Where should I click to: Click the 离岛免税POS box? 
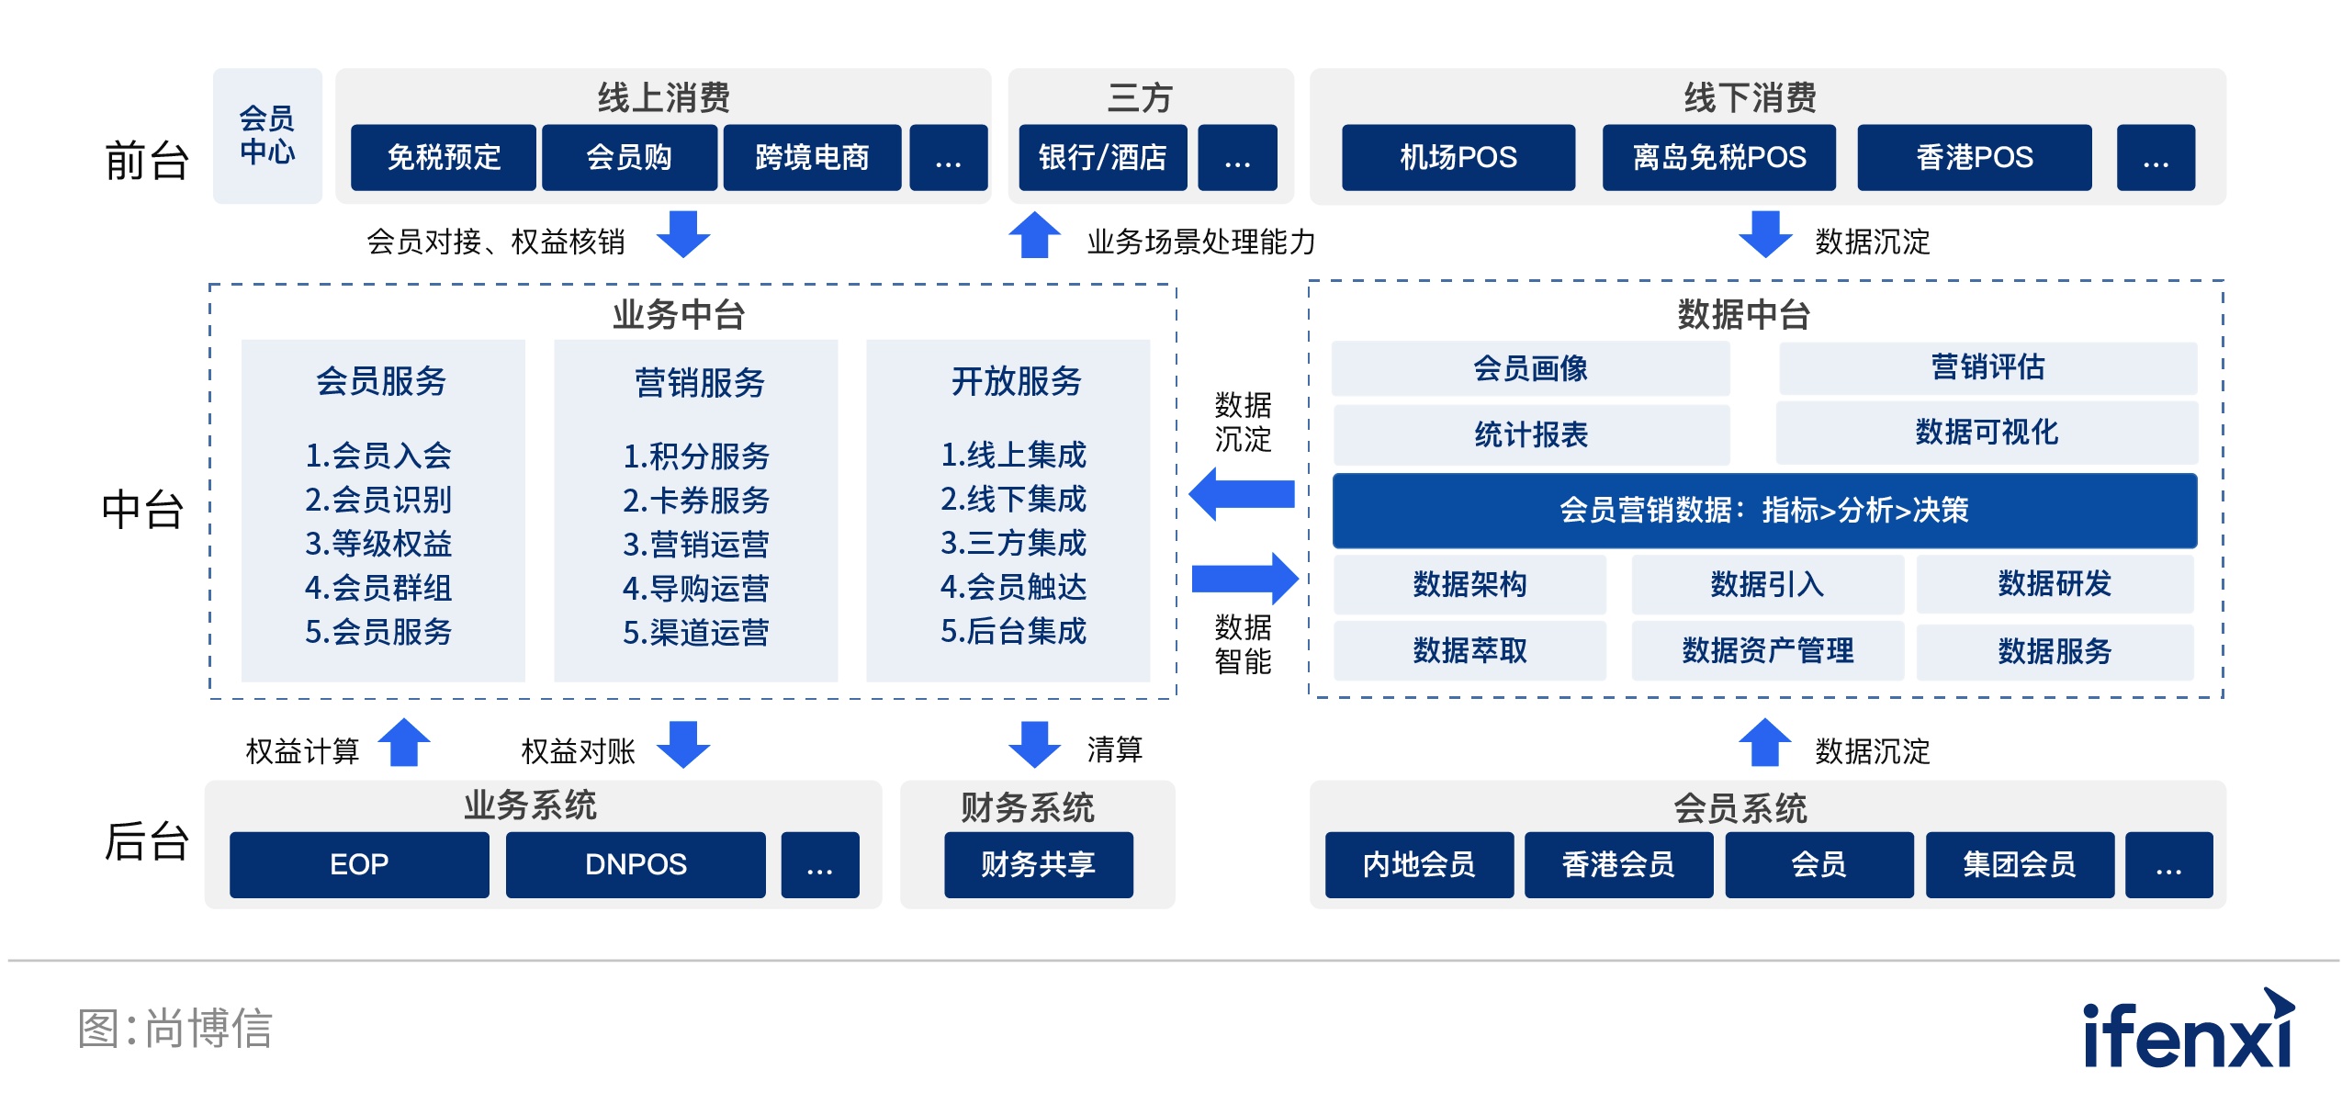click(1719, 157)
